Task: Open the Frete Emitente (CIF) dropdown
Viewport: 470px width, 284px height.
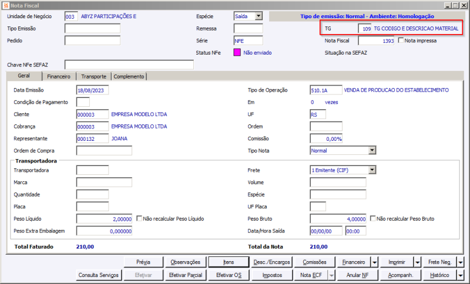Action: (372, 170)
